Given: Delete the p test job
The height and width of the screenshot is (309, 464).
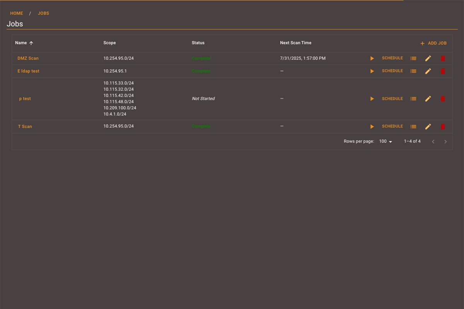Looking at the screenshot, I should tap(443, 99).
